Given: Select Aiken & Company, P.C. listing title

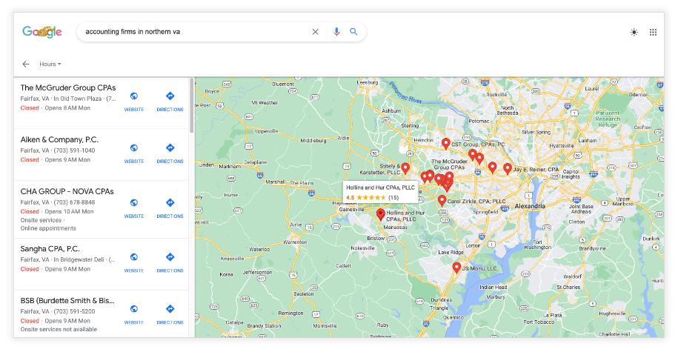Looking at the screenshot, I should coord(59,139).
